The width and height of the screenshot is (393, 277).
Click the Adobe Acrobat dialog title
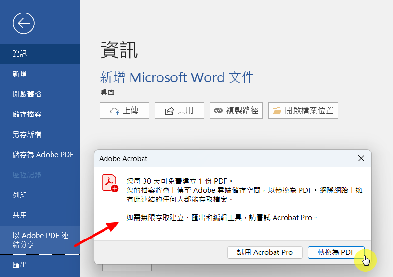click(123, 159)
